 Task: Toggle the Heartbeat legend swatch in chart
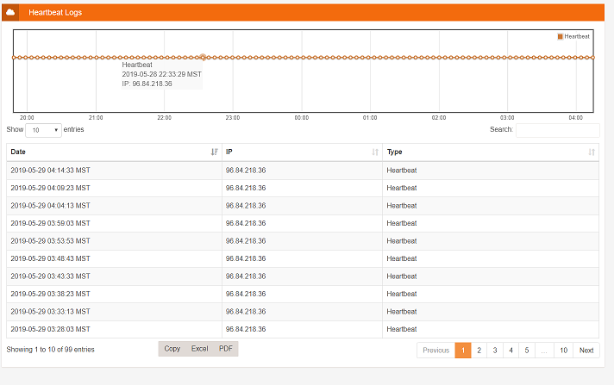tap(560, 36)
